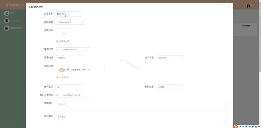The width and height of the screenshot is (261, 128).
Task: Click the page vertical scrollbar on the right
Action: click(x=260, y=37)
